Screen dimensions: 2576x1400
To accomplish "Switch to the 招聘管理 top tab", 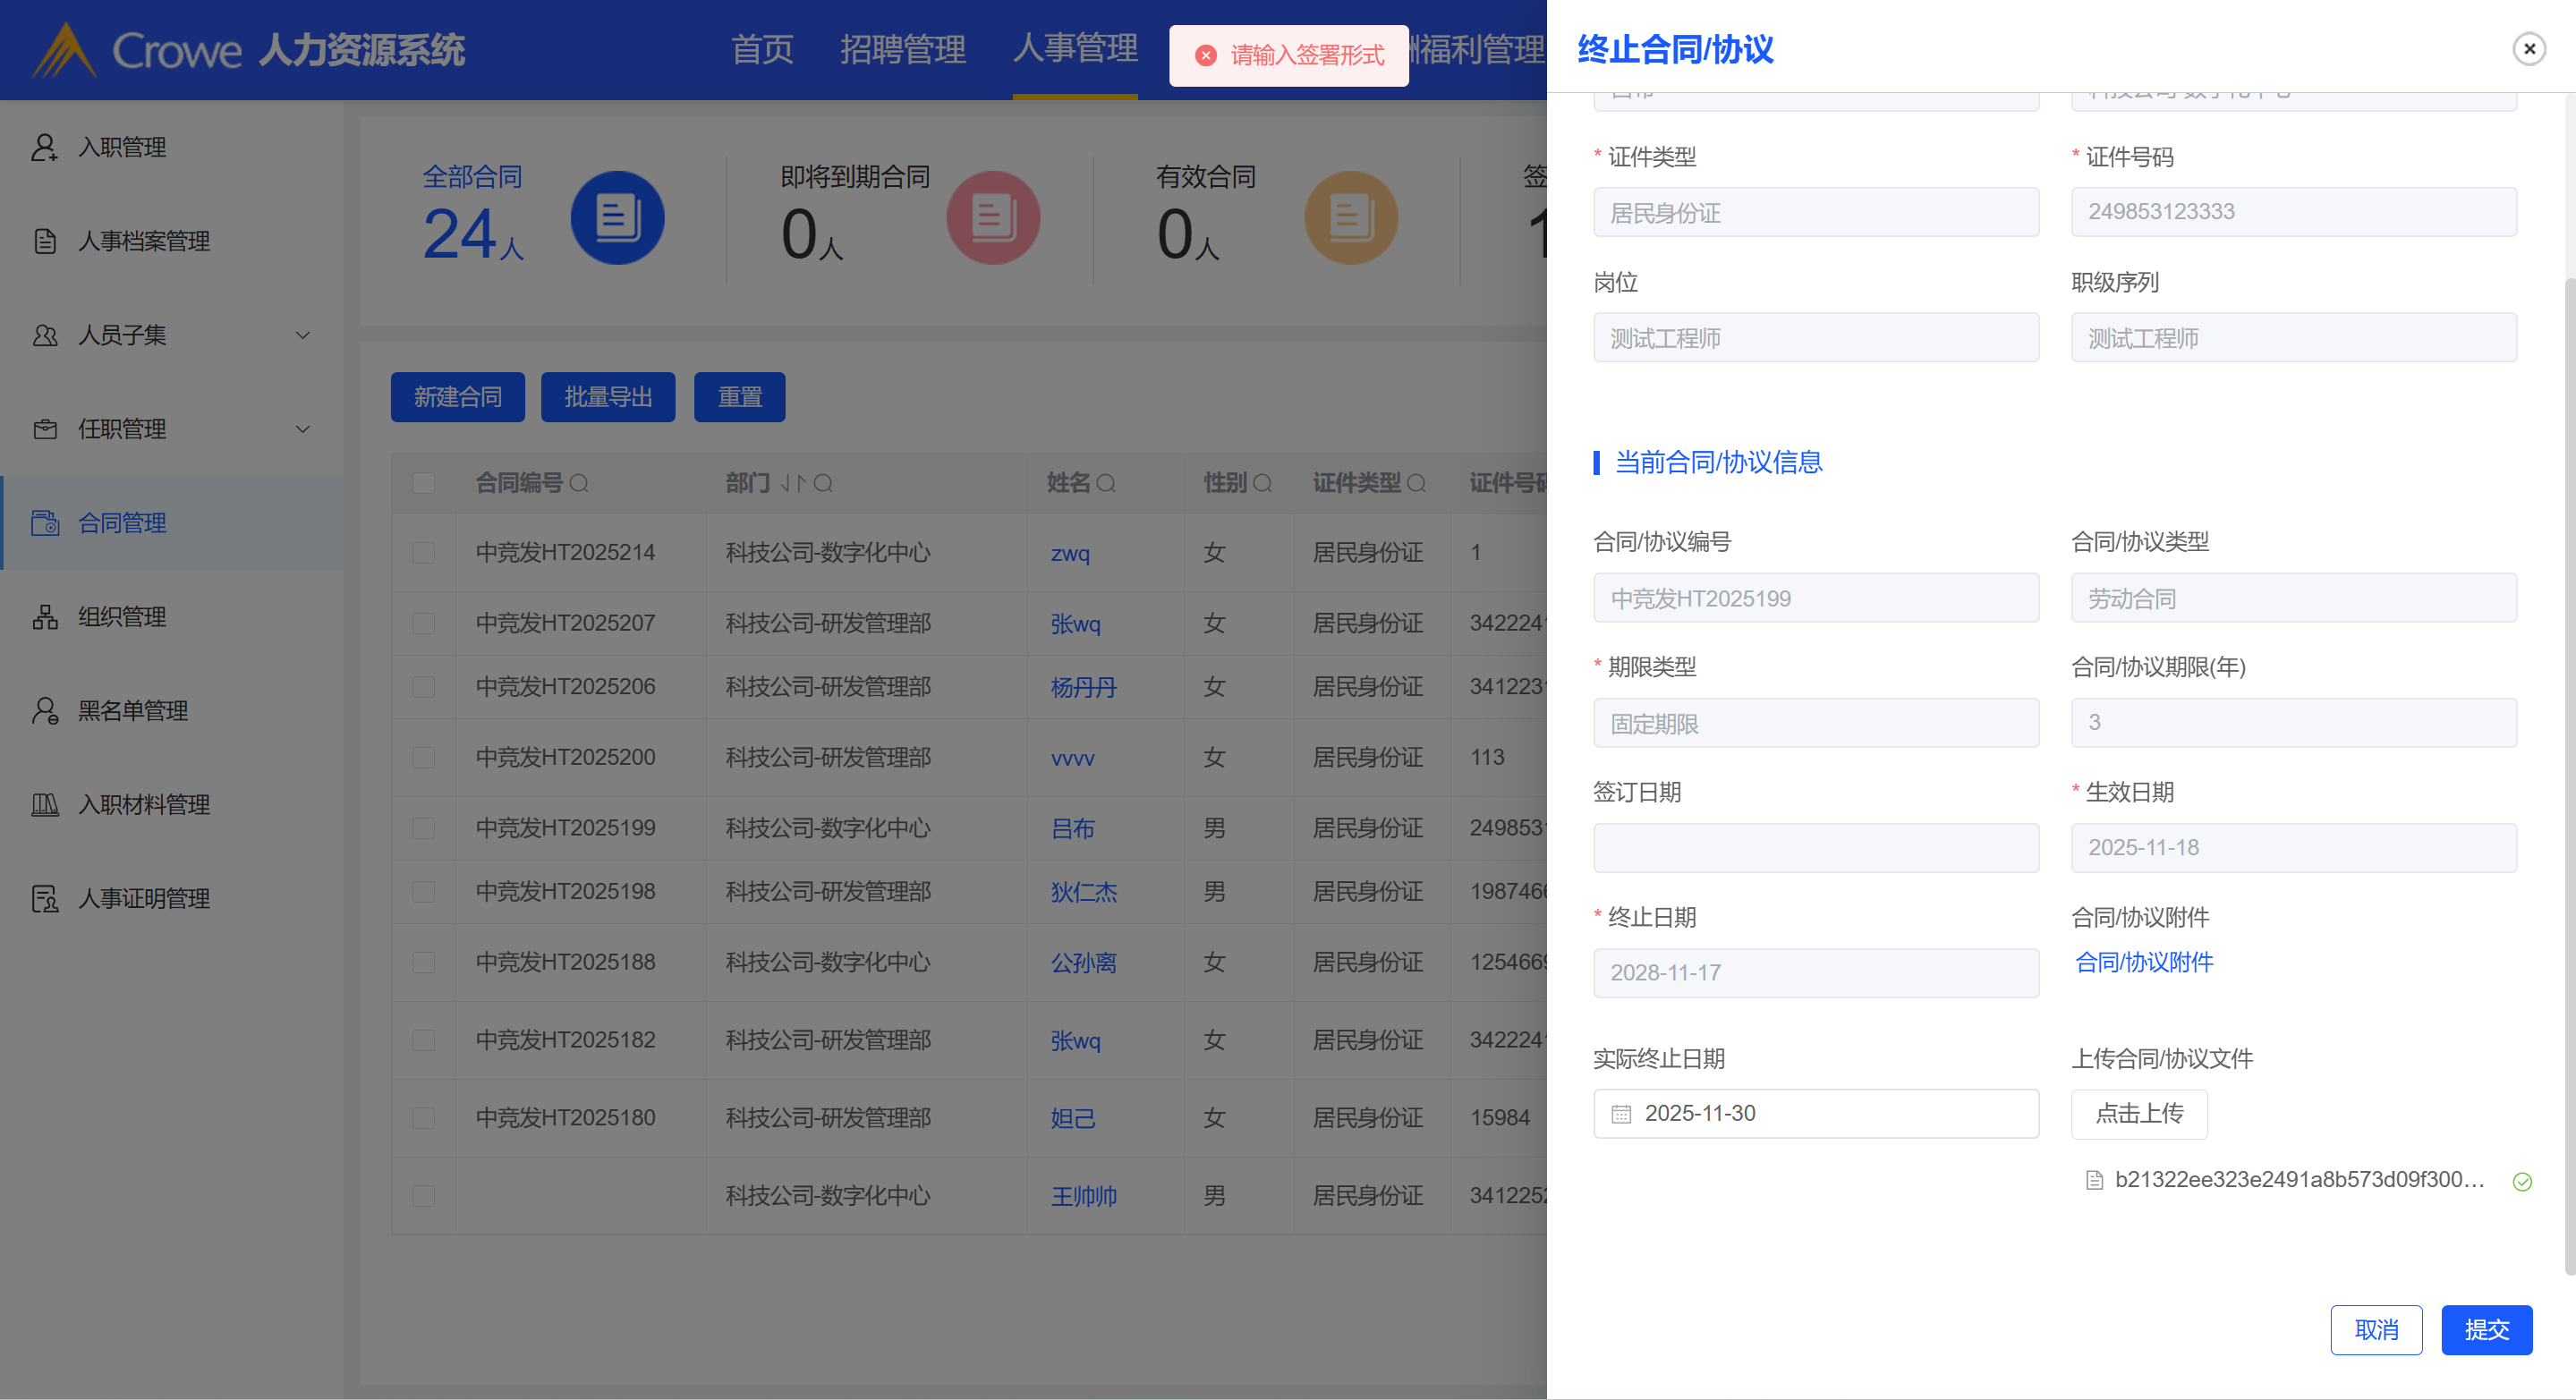I will point(902,48).
